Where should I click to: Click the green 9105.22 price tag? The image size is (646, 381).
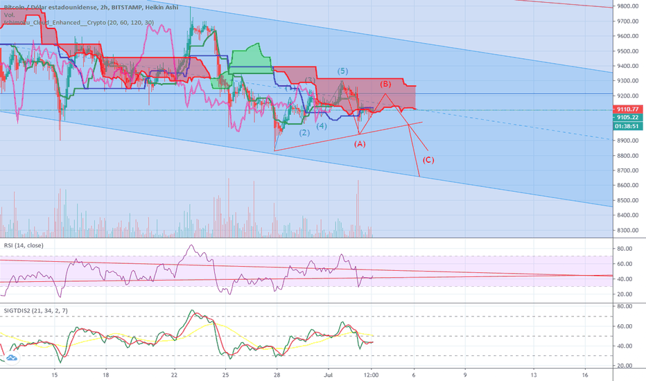pos(627,117)
